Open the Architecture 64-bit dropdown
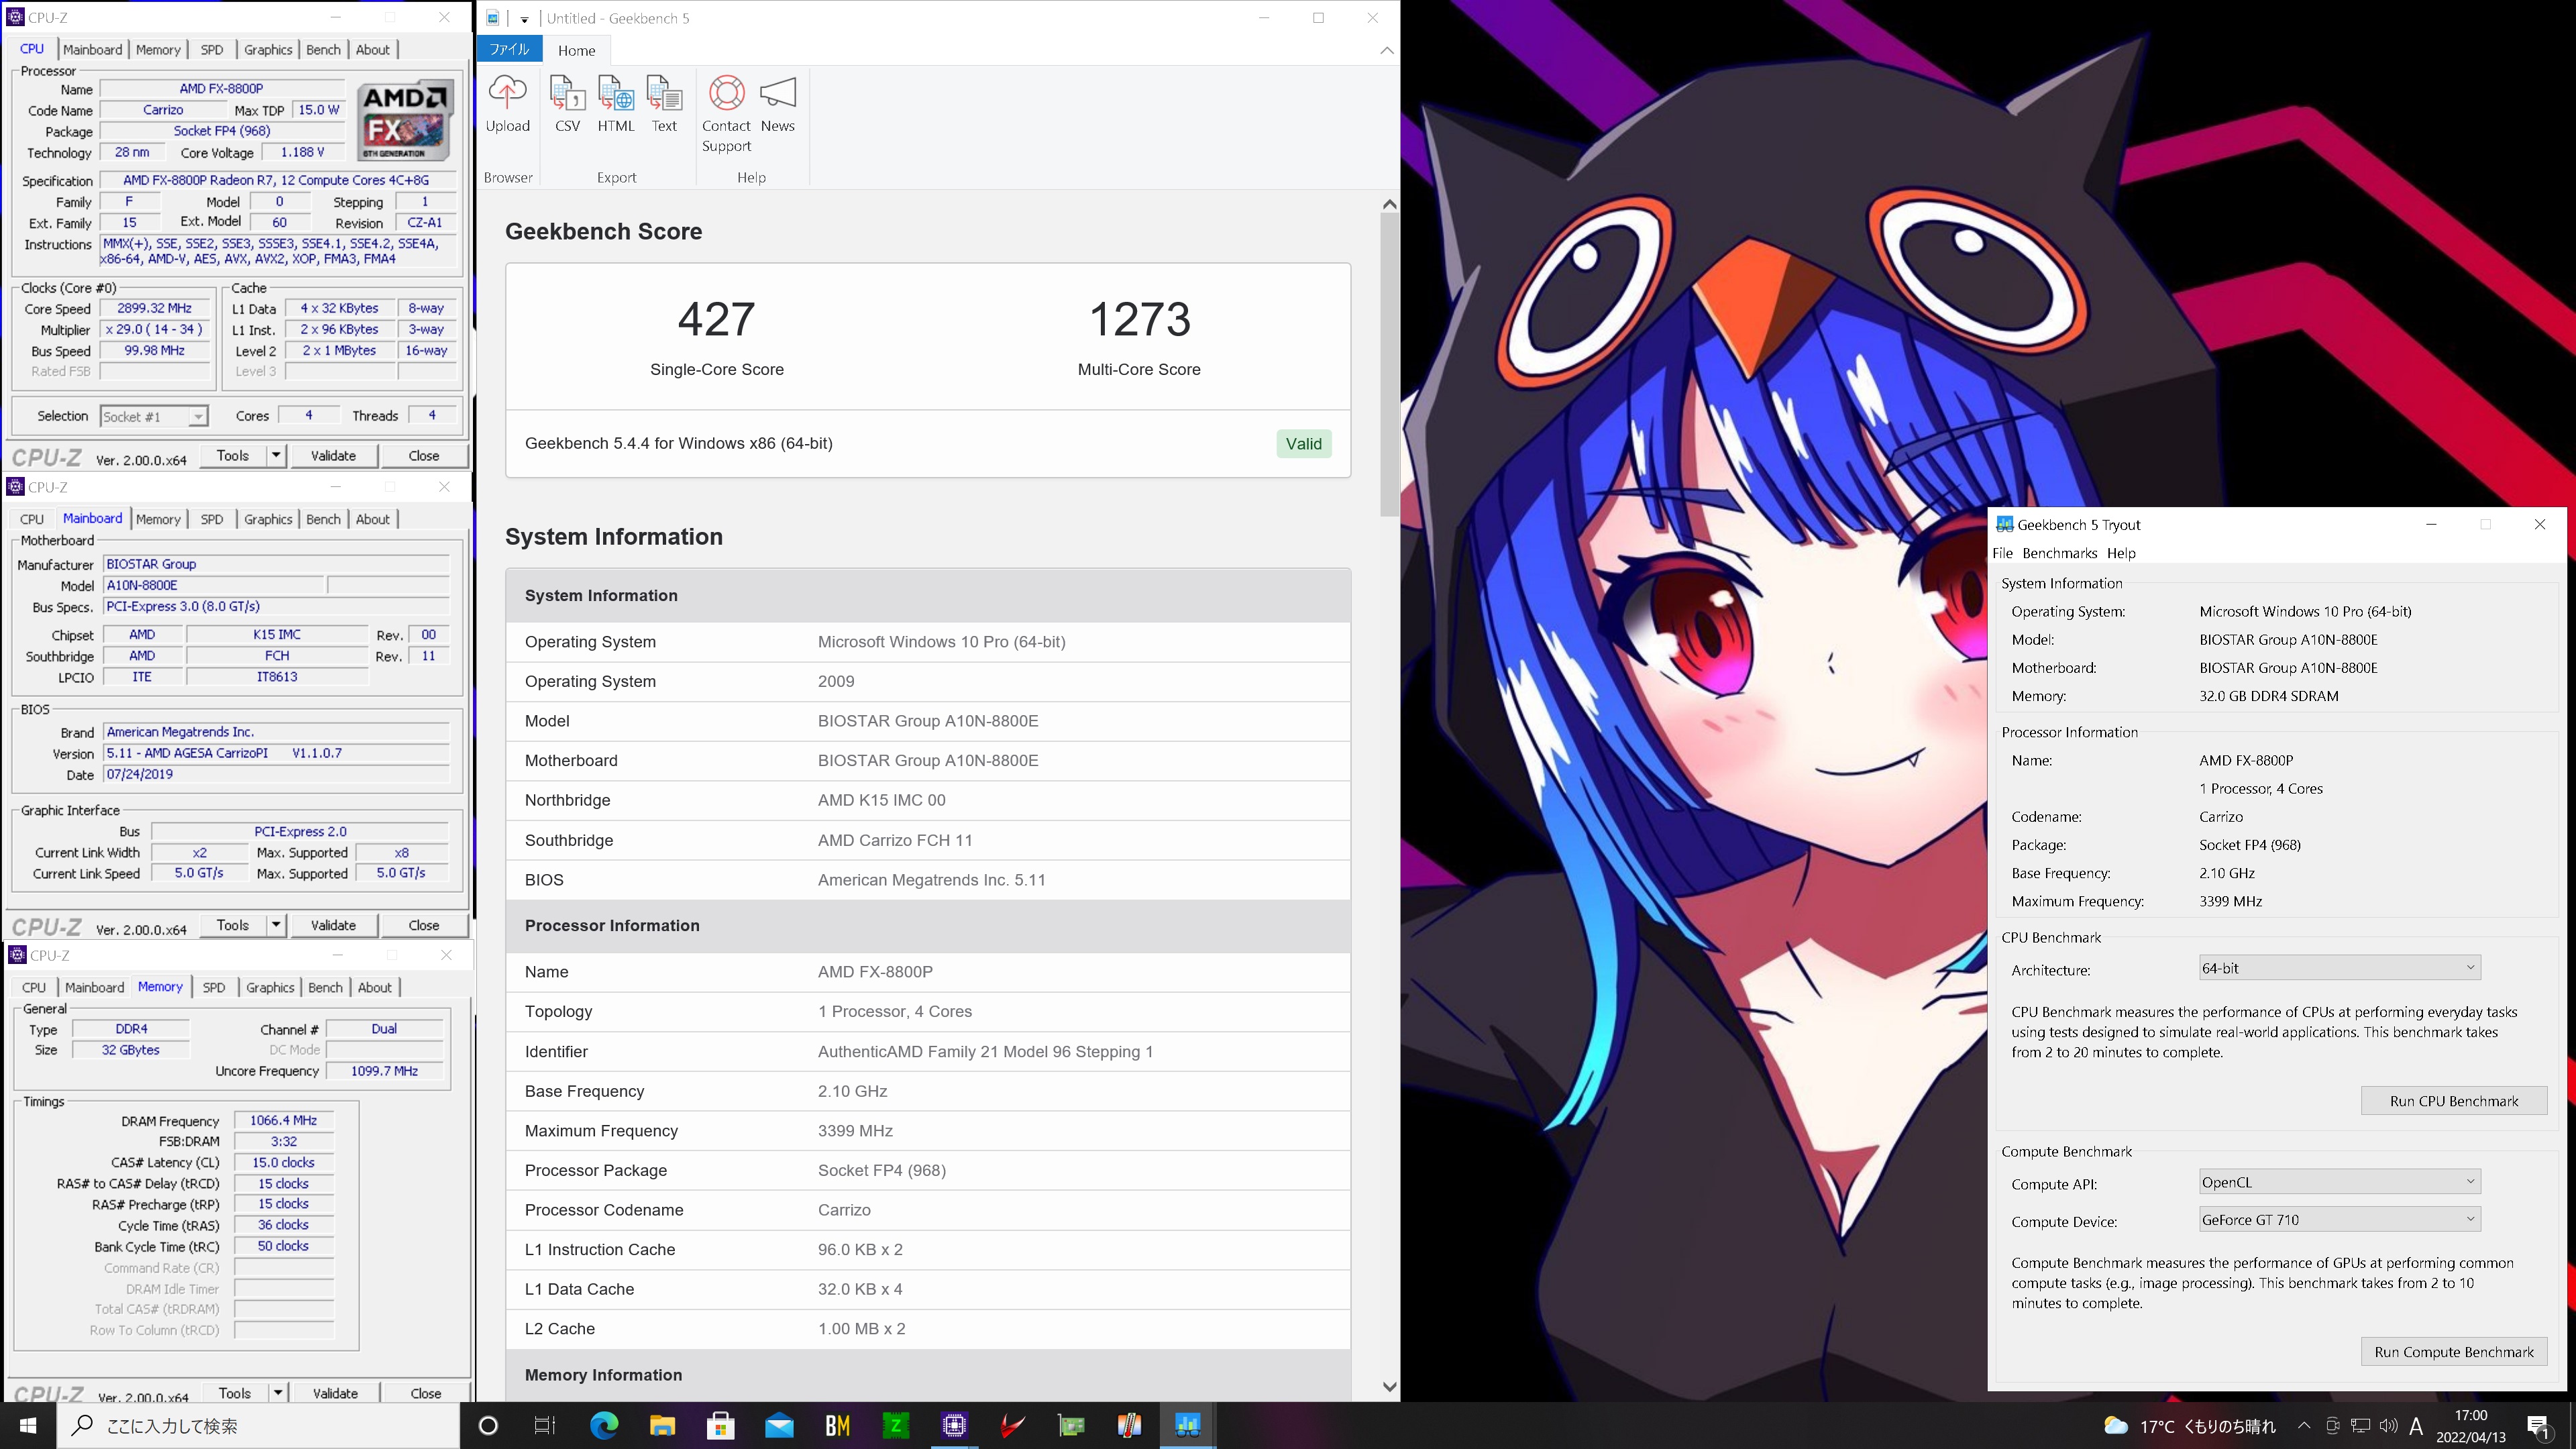 (x=2340, y=968)
